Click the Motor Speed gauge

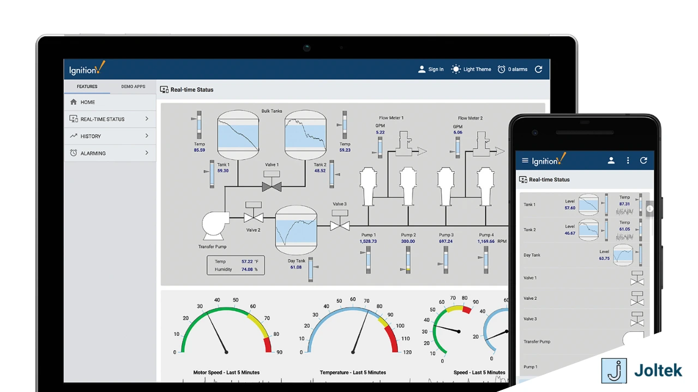pos(226,329)
